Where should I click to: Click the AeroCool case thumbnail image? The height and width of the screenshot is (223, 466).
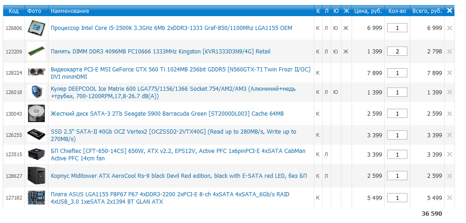36,176
